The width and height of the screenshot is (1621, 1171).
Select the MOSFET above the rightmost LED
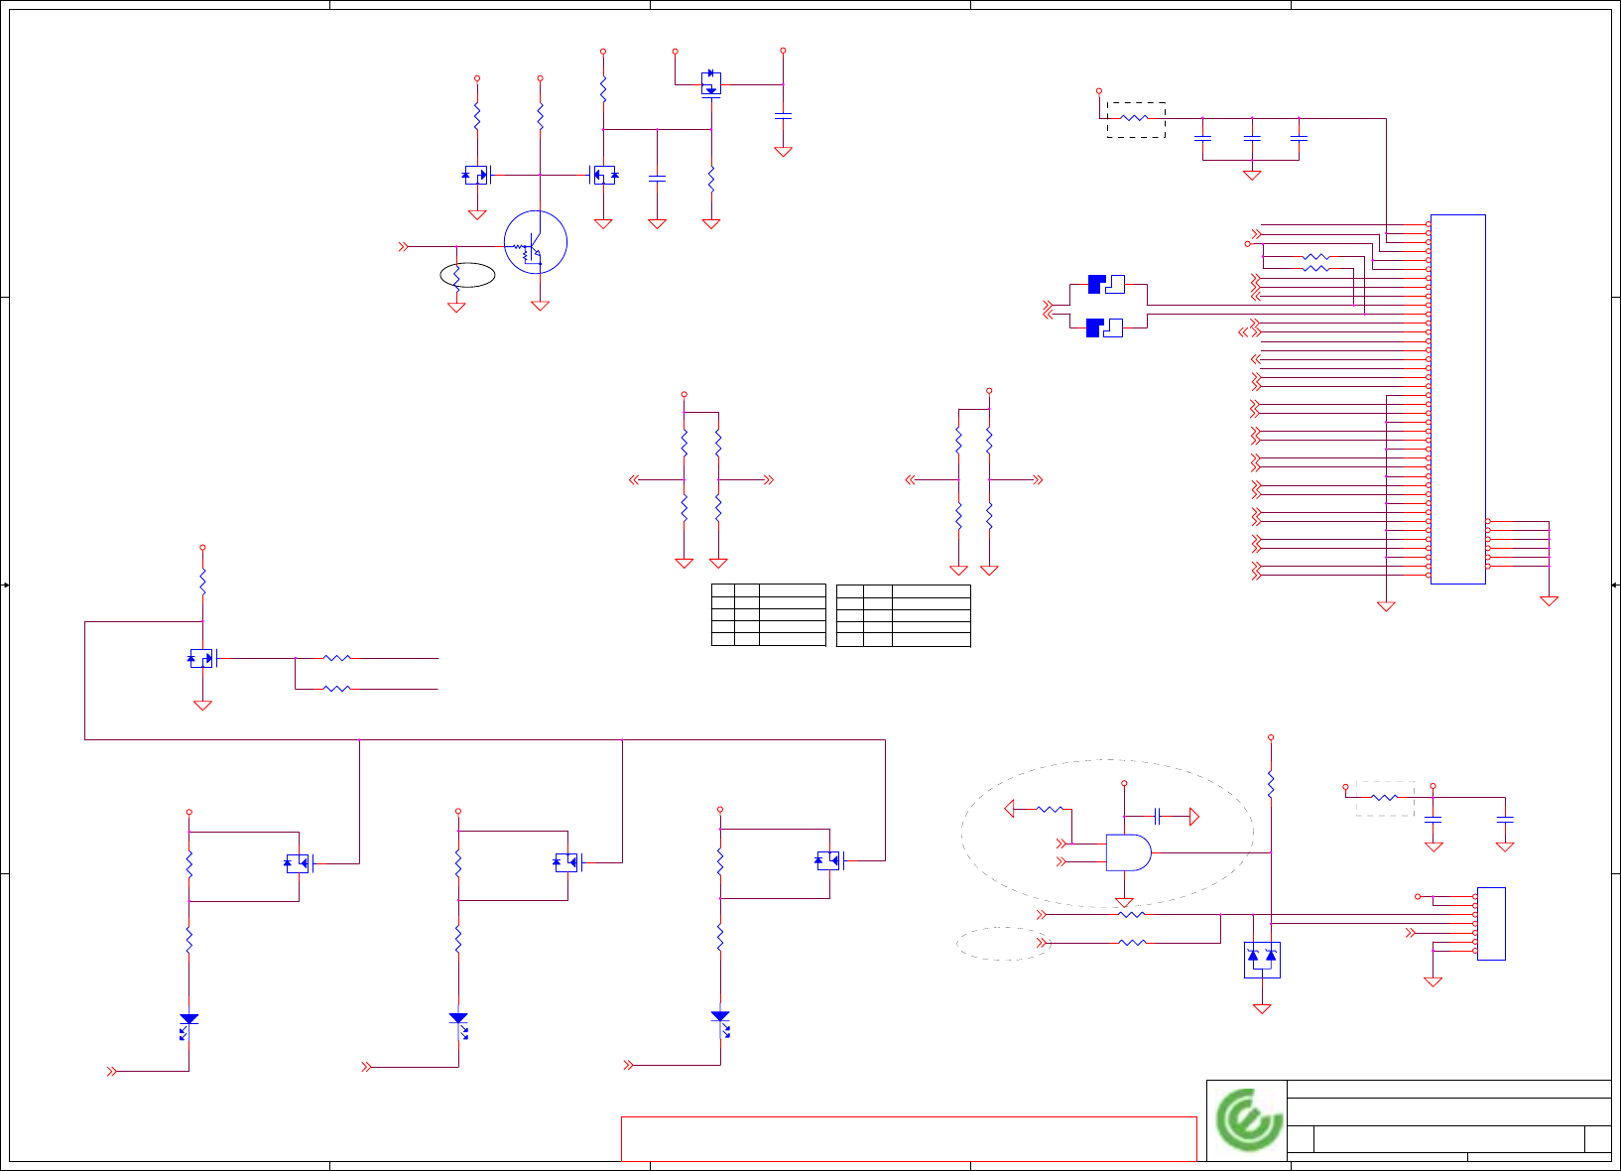click(829, 860)
